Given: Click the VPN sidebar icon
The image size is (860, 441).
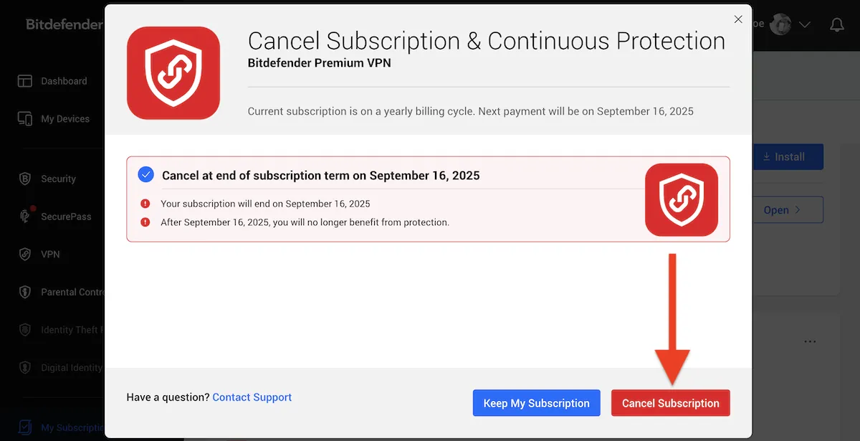Looking at the screenshot, I should (25, 255).
